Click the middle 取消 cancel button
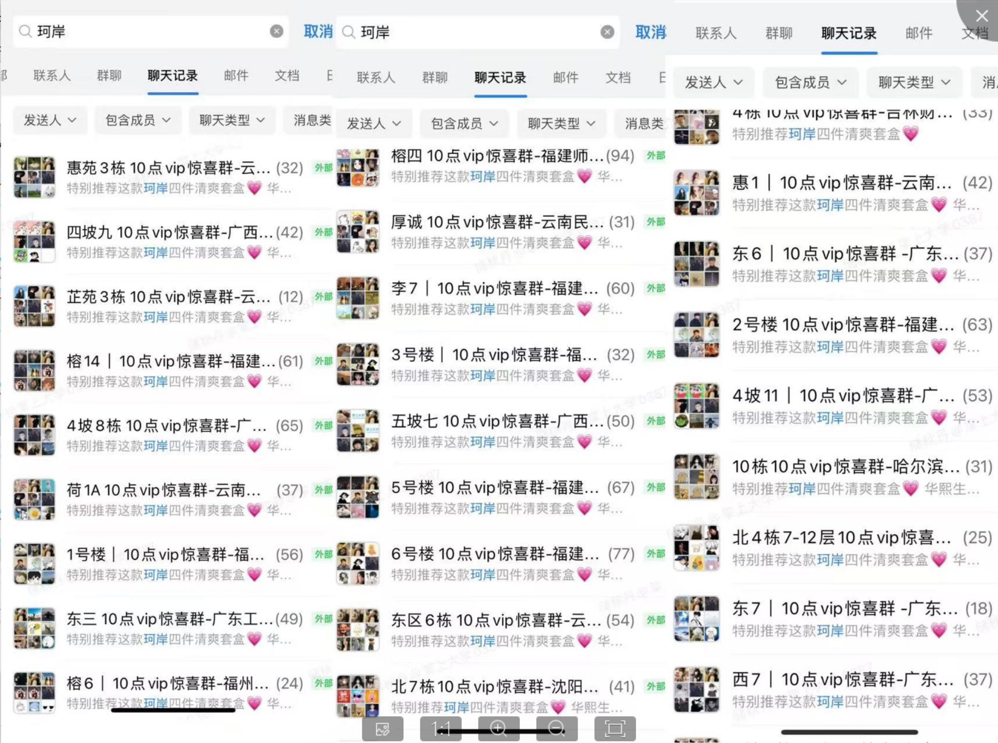 pos(650,32)
